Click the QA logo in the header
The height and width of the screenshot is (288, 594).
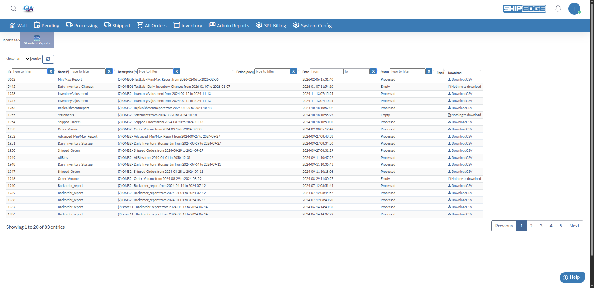[x=28, y=9]
